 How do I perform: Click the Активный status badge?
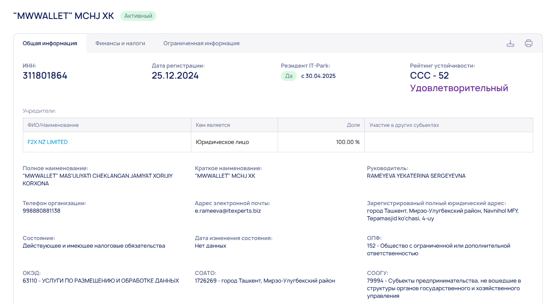pyautogui.click(x=138, y=16)
